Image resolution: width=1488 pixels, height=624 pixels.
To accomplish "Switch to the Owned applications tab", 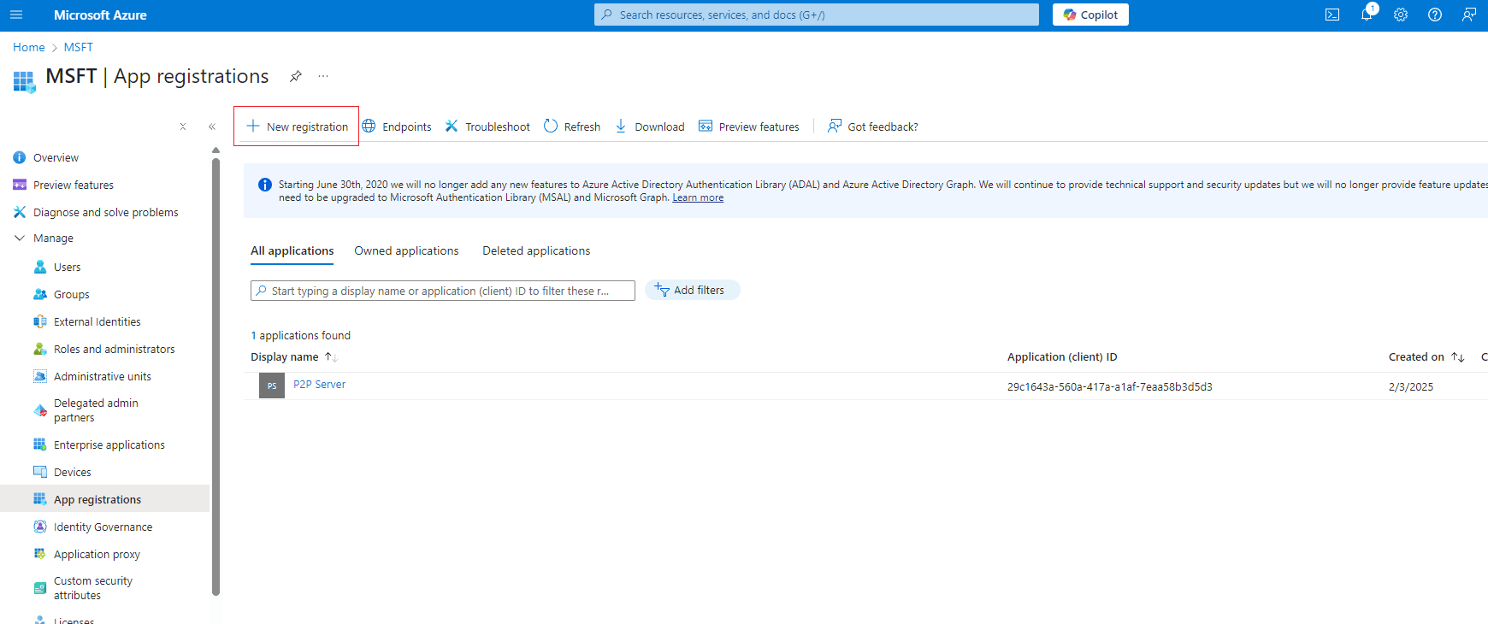I will coord(406,250).
